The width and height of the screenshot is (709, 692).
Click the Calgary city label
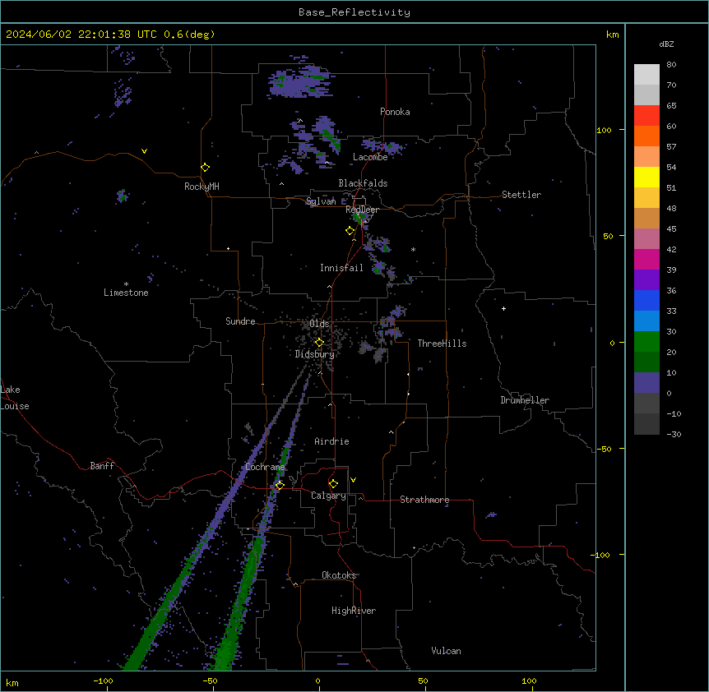(x=328, y=496)
